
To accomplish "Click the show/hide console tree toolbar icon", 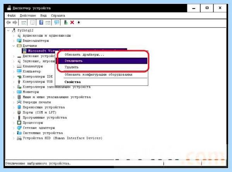I will coord(24,23).
